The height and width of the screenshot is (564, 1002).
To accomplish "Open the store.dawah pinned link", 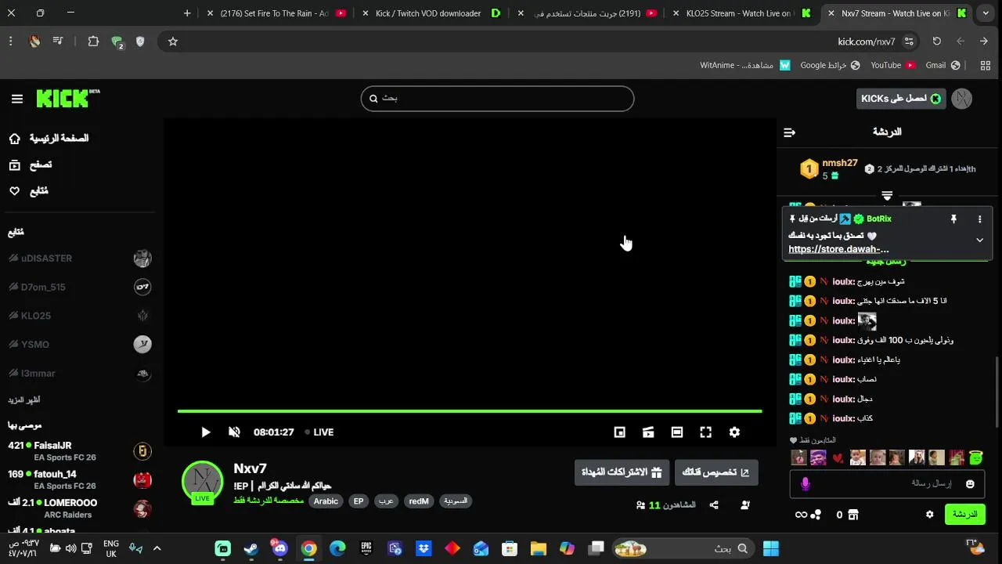I will 838,249.
